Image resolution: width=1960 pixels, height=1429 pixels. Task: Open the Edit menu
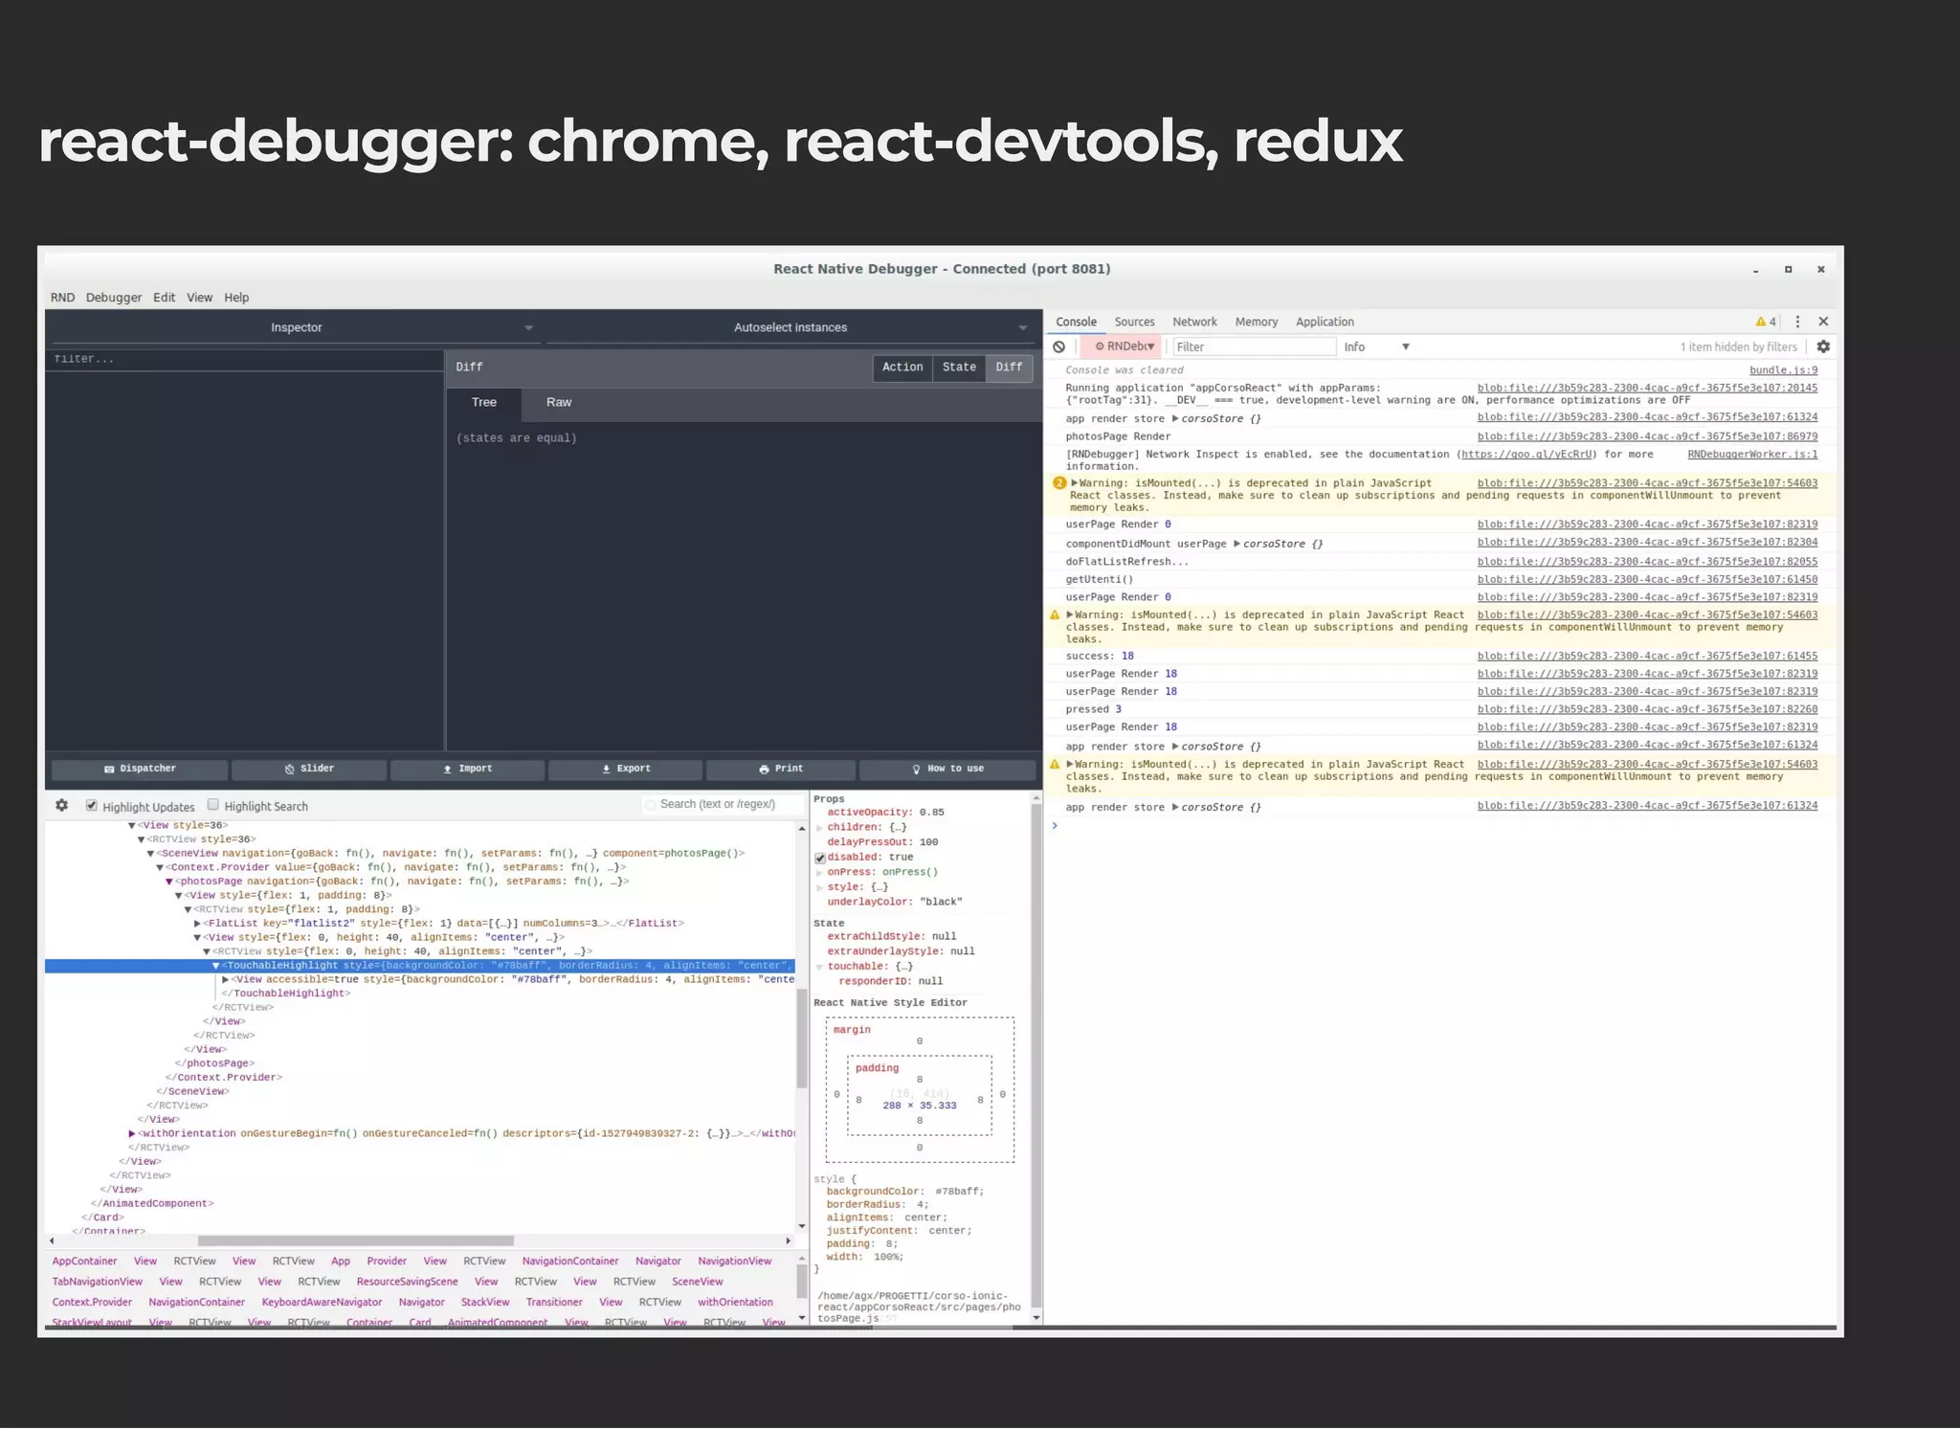[x=164, y=298]
